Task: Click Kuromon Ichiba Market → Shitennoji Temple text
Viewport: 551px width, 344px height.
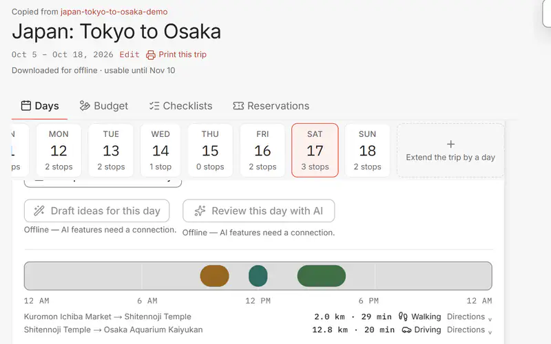Action: point(107,316)
